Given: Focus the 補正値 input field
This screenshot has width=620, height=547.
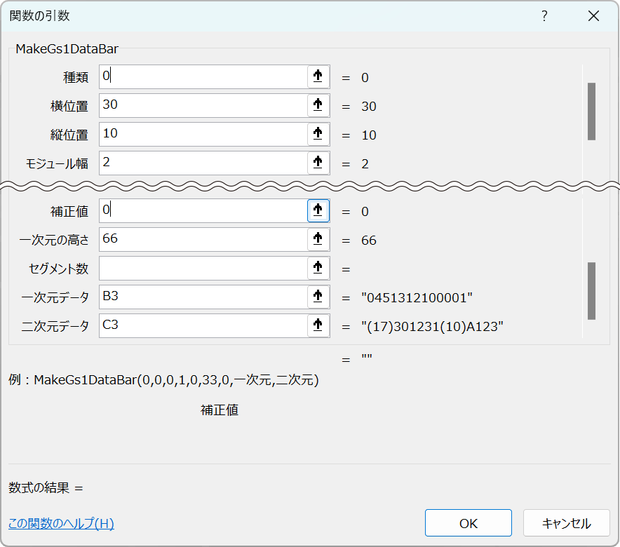Looking at the screenshot, I should (x=203, y=210).
